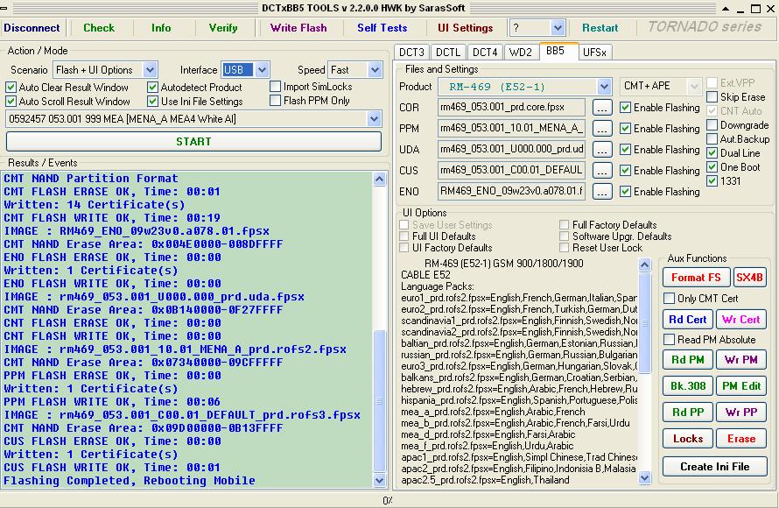Screen dimensions: 779x508
Task: Switch to the DCT3 tab
Action: tap(411, 53)
